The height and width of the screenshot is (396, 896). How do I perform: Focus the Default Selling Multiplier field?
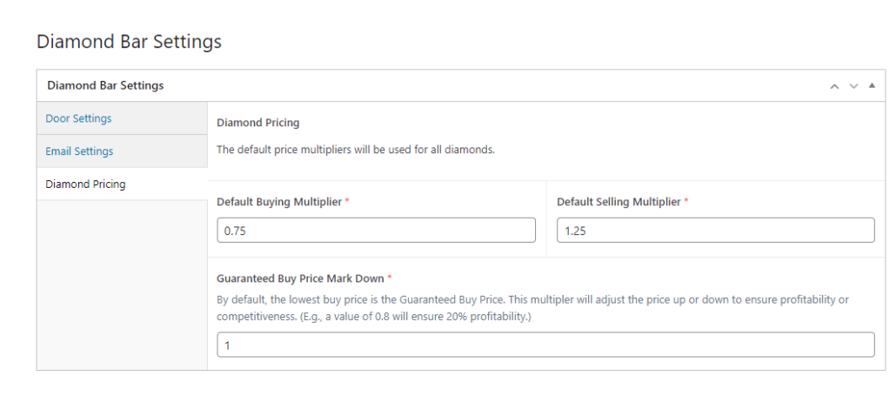pyautogui.click(x=715, y=231)
